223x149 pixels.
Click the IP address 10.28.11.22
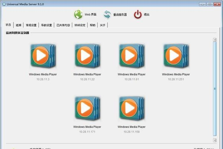(87, 79)
